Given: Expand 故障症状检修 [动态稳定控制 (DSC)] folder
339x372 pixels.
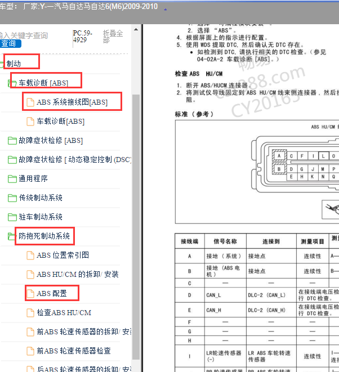Looking at the screenshot, I should click(x=75, y=159).
